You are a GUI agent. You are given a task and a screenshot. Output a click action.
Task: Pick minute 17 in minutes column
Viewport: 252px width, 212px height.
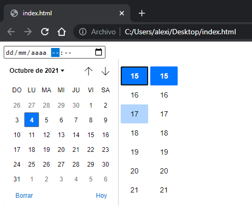coord(164,114)
